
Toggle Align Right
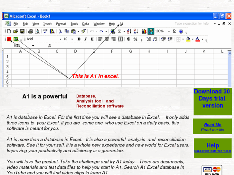pyautogui.click(x=113, y=39)
